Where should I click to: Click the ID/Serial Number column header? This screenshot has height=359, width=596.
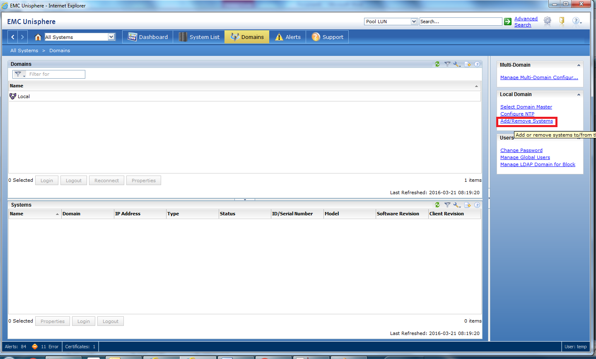coord(297,214)
